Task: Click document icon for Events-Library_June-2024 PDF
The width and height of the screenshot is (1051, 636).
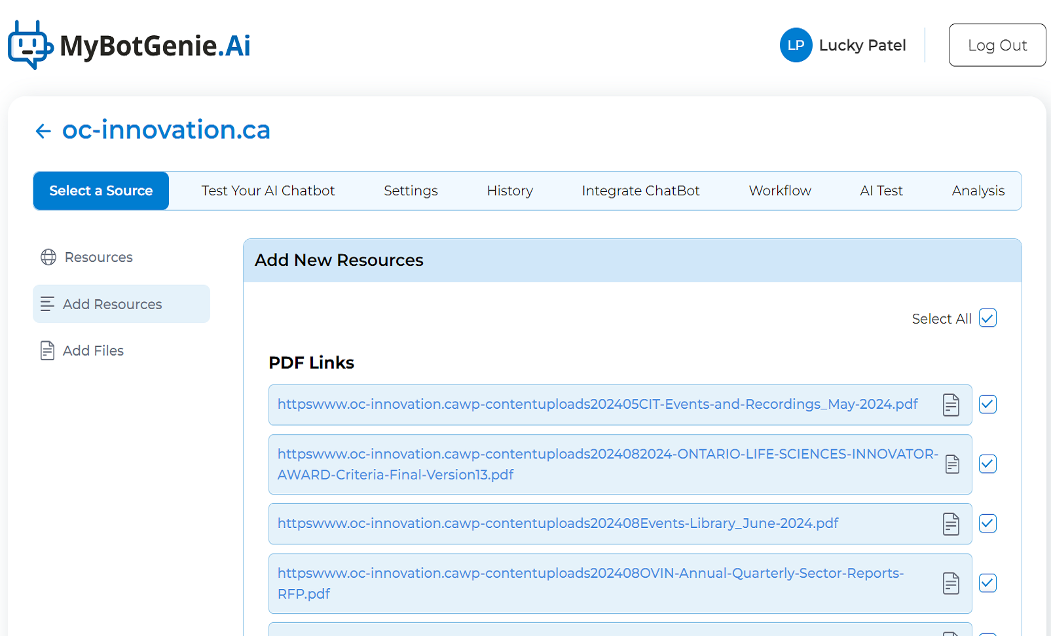Action: click(951, 524)
